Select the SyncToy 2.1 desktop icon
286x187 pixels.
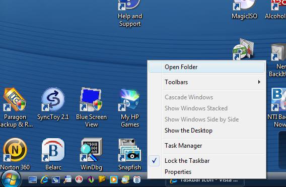(53, 104)
